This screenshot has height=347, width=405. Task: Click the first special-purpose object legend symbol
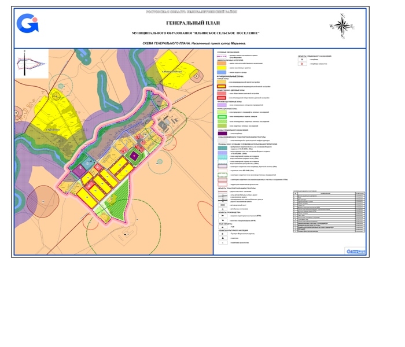point(301,60)
